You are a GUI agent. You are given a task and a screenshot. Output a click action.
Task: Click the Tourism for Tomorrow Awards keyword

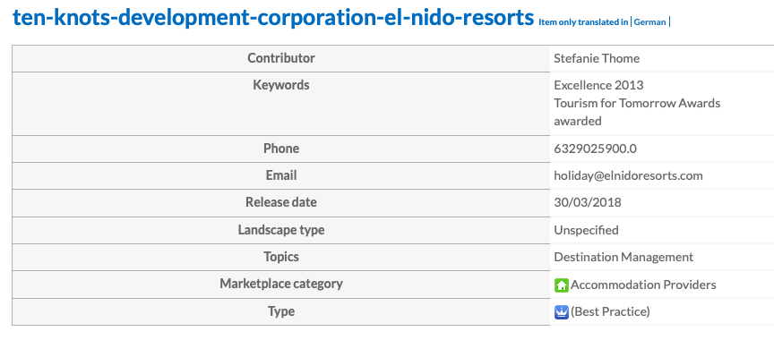pyautogui.click(x=637, y=103)
